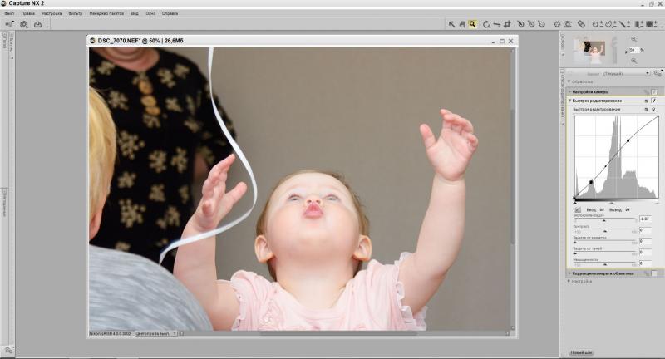Image resolution: width=665 pixels, height=359 pixels.
Task: Open the version dropdown '(Текущий)'
Action: 626,73
